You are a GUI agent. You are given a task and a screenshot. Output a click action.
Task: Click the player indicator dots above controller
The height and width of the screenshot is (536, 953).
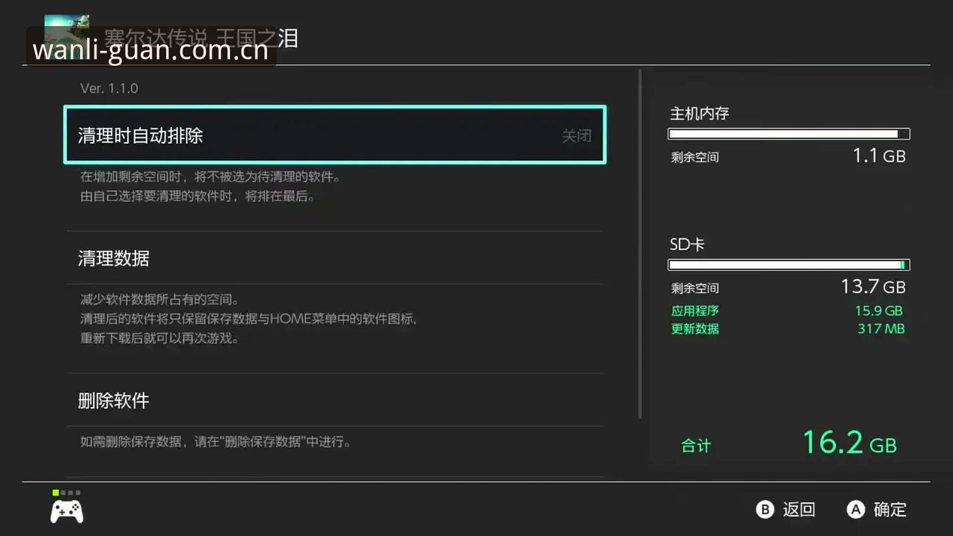click(66, 492)
